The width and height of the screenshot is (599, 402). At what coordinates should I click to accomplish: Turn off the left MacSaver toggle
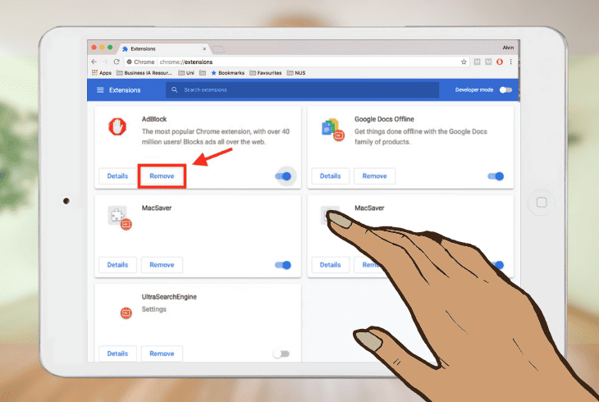[x=283, y=265]
